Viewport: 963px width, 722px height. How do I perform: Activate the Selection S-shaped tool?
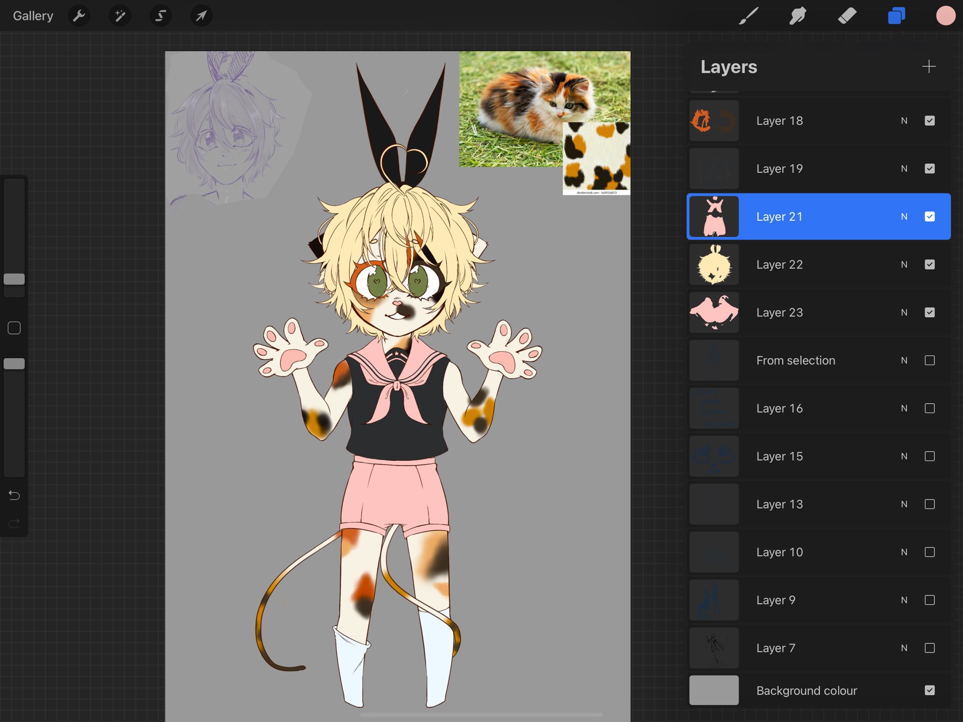pos(160,16)
